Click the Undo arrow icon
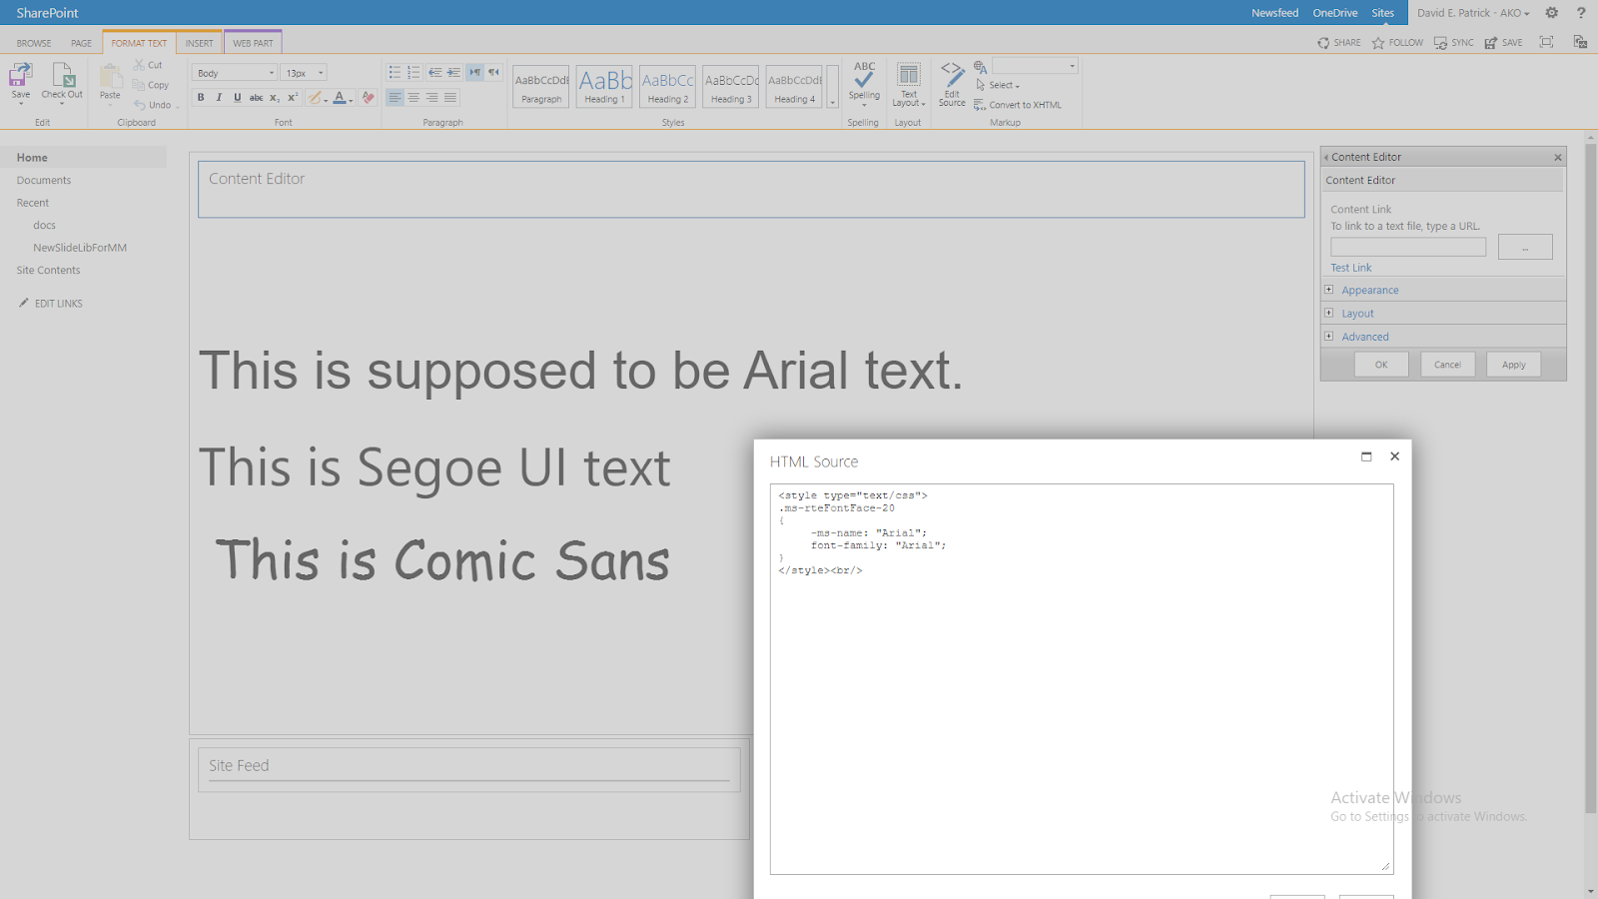 click(140, 105)
